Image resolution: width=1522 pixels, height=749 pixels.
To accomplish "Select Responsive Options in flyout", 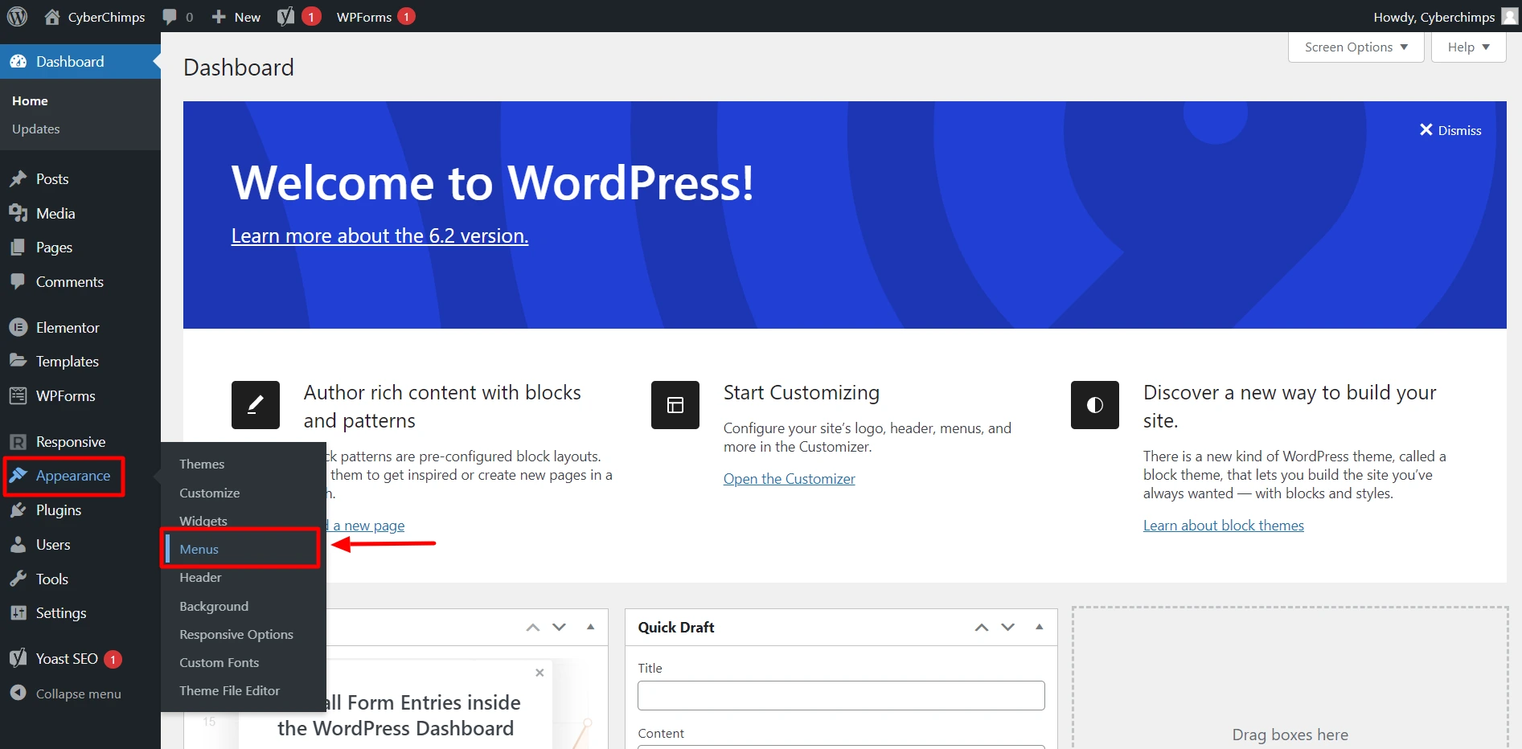I will 236,634.
